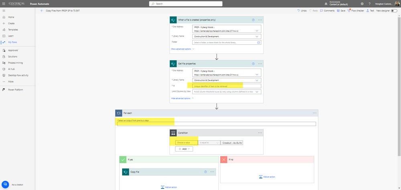Open the Environments icon in header
Screen dimensions: 401x190
[x=326, y=4]
